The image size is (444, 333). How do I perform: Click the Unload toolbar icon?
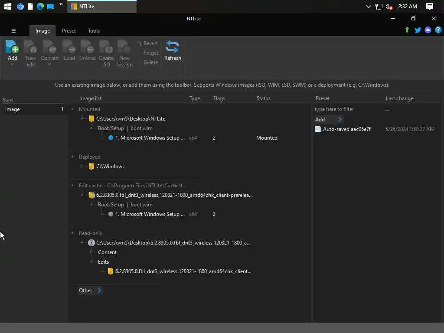pos(87,47)
